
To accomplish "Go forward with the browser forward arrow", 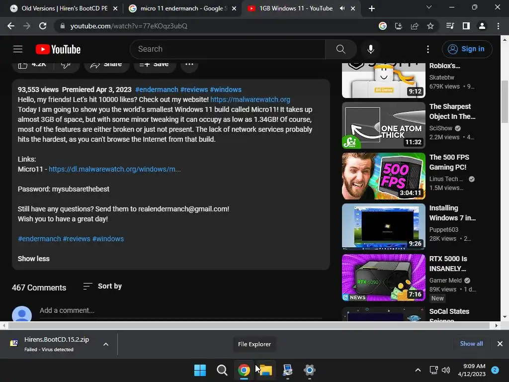I will click(x=27, y=26).
